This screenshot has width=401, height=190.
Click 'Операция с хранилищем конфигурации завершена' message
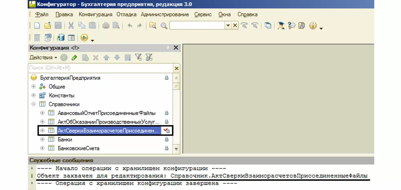[137, 183]
